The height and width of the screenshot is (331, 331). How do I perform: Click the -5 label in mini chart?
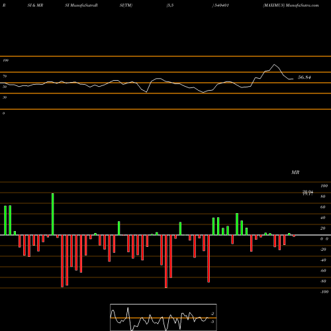coord(213,322)
